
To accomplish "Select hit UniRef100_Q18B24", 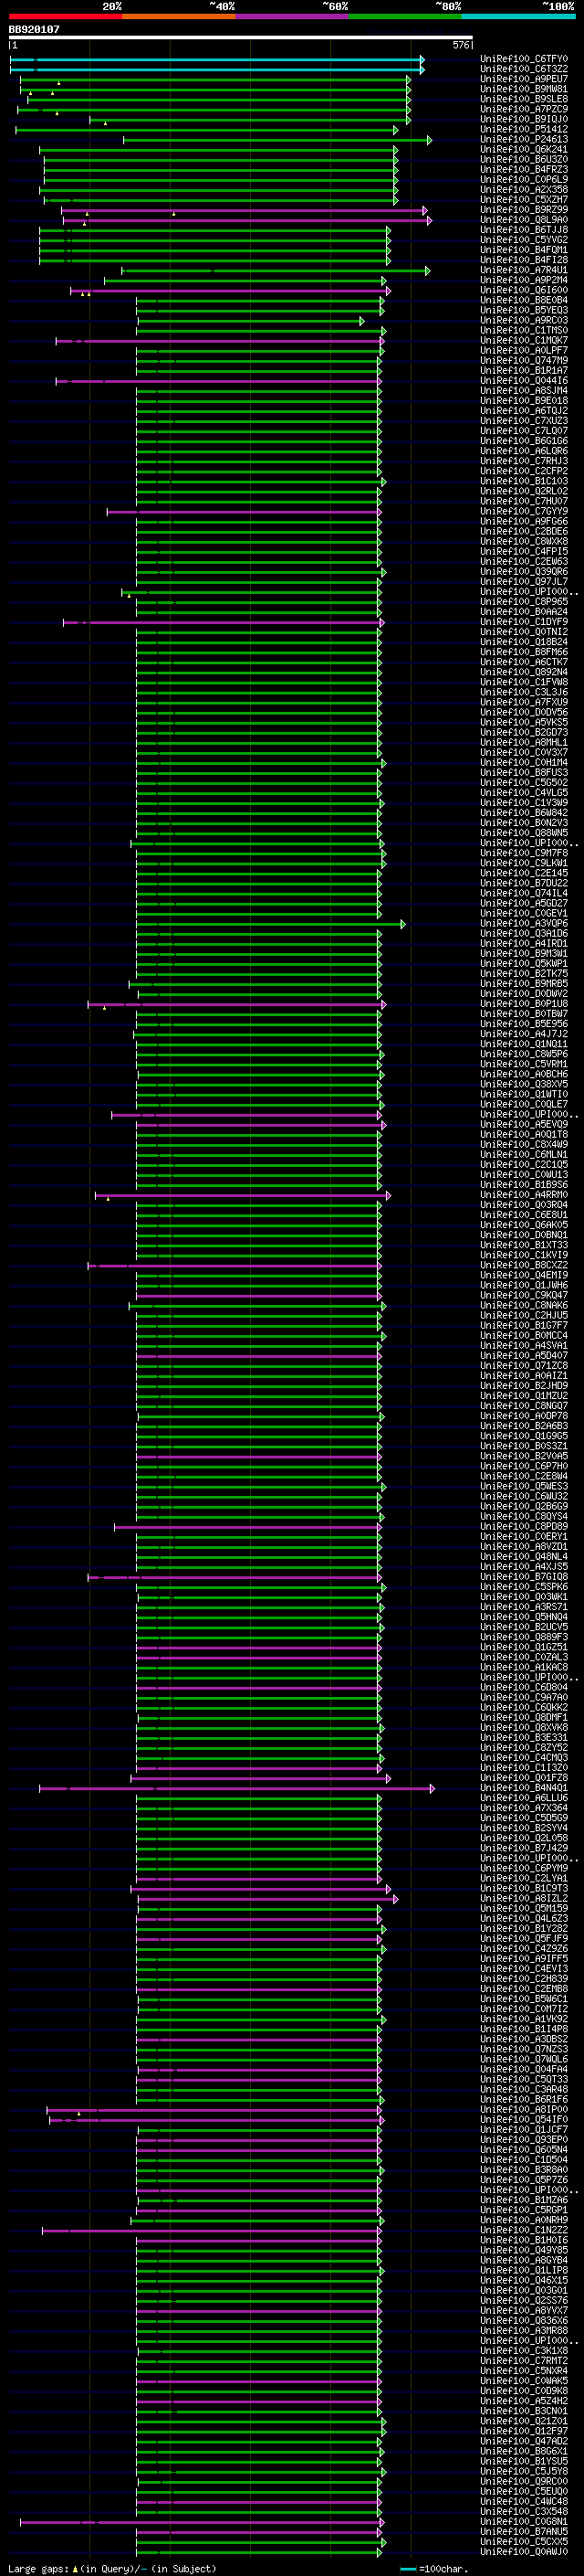I will point(524,642).
